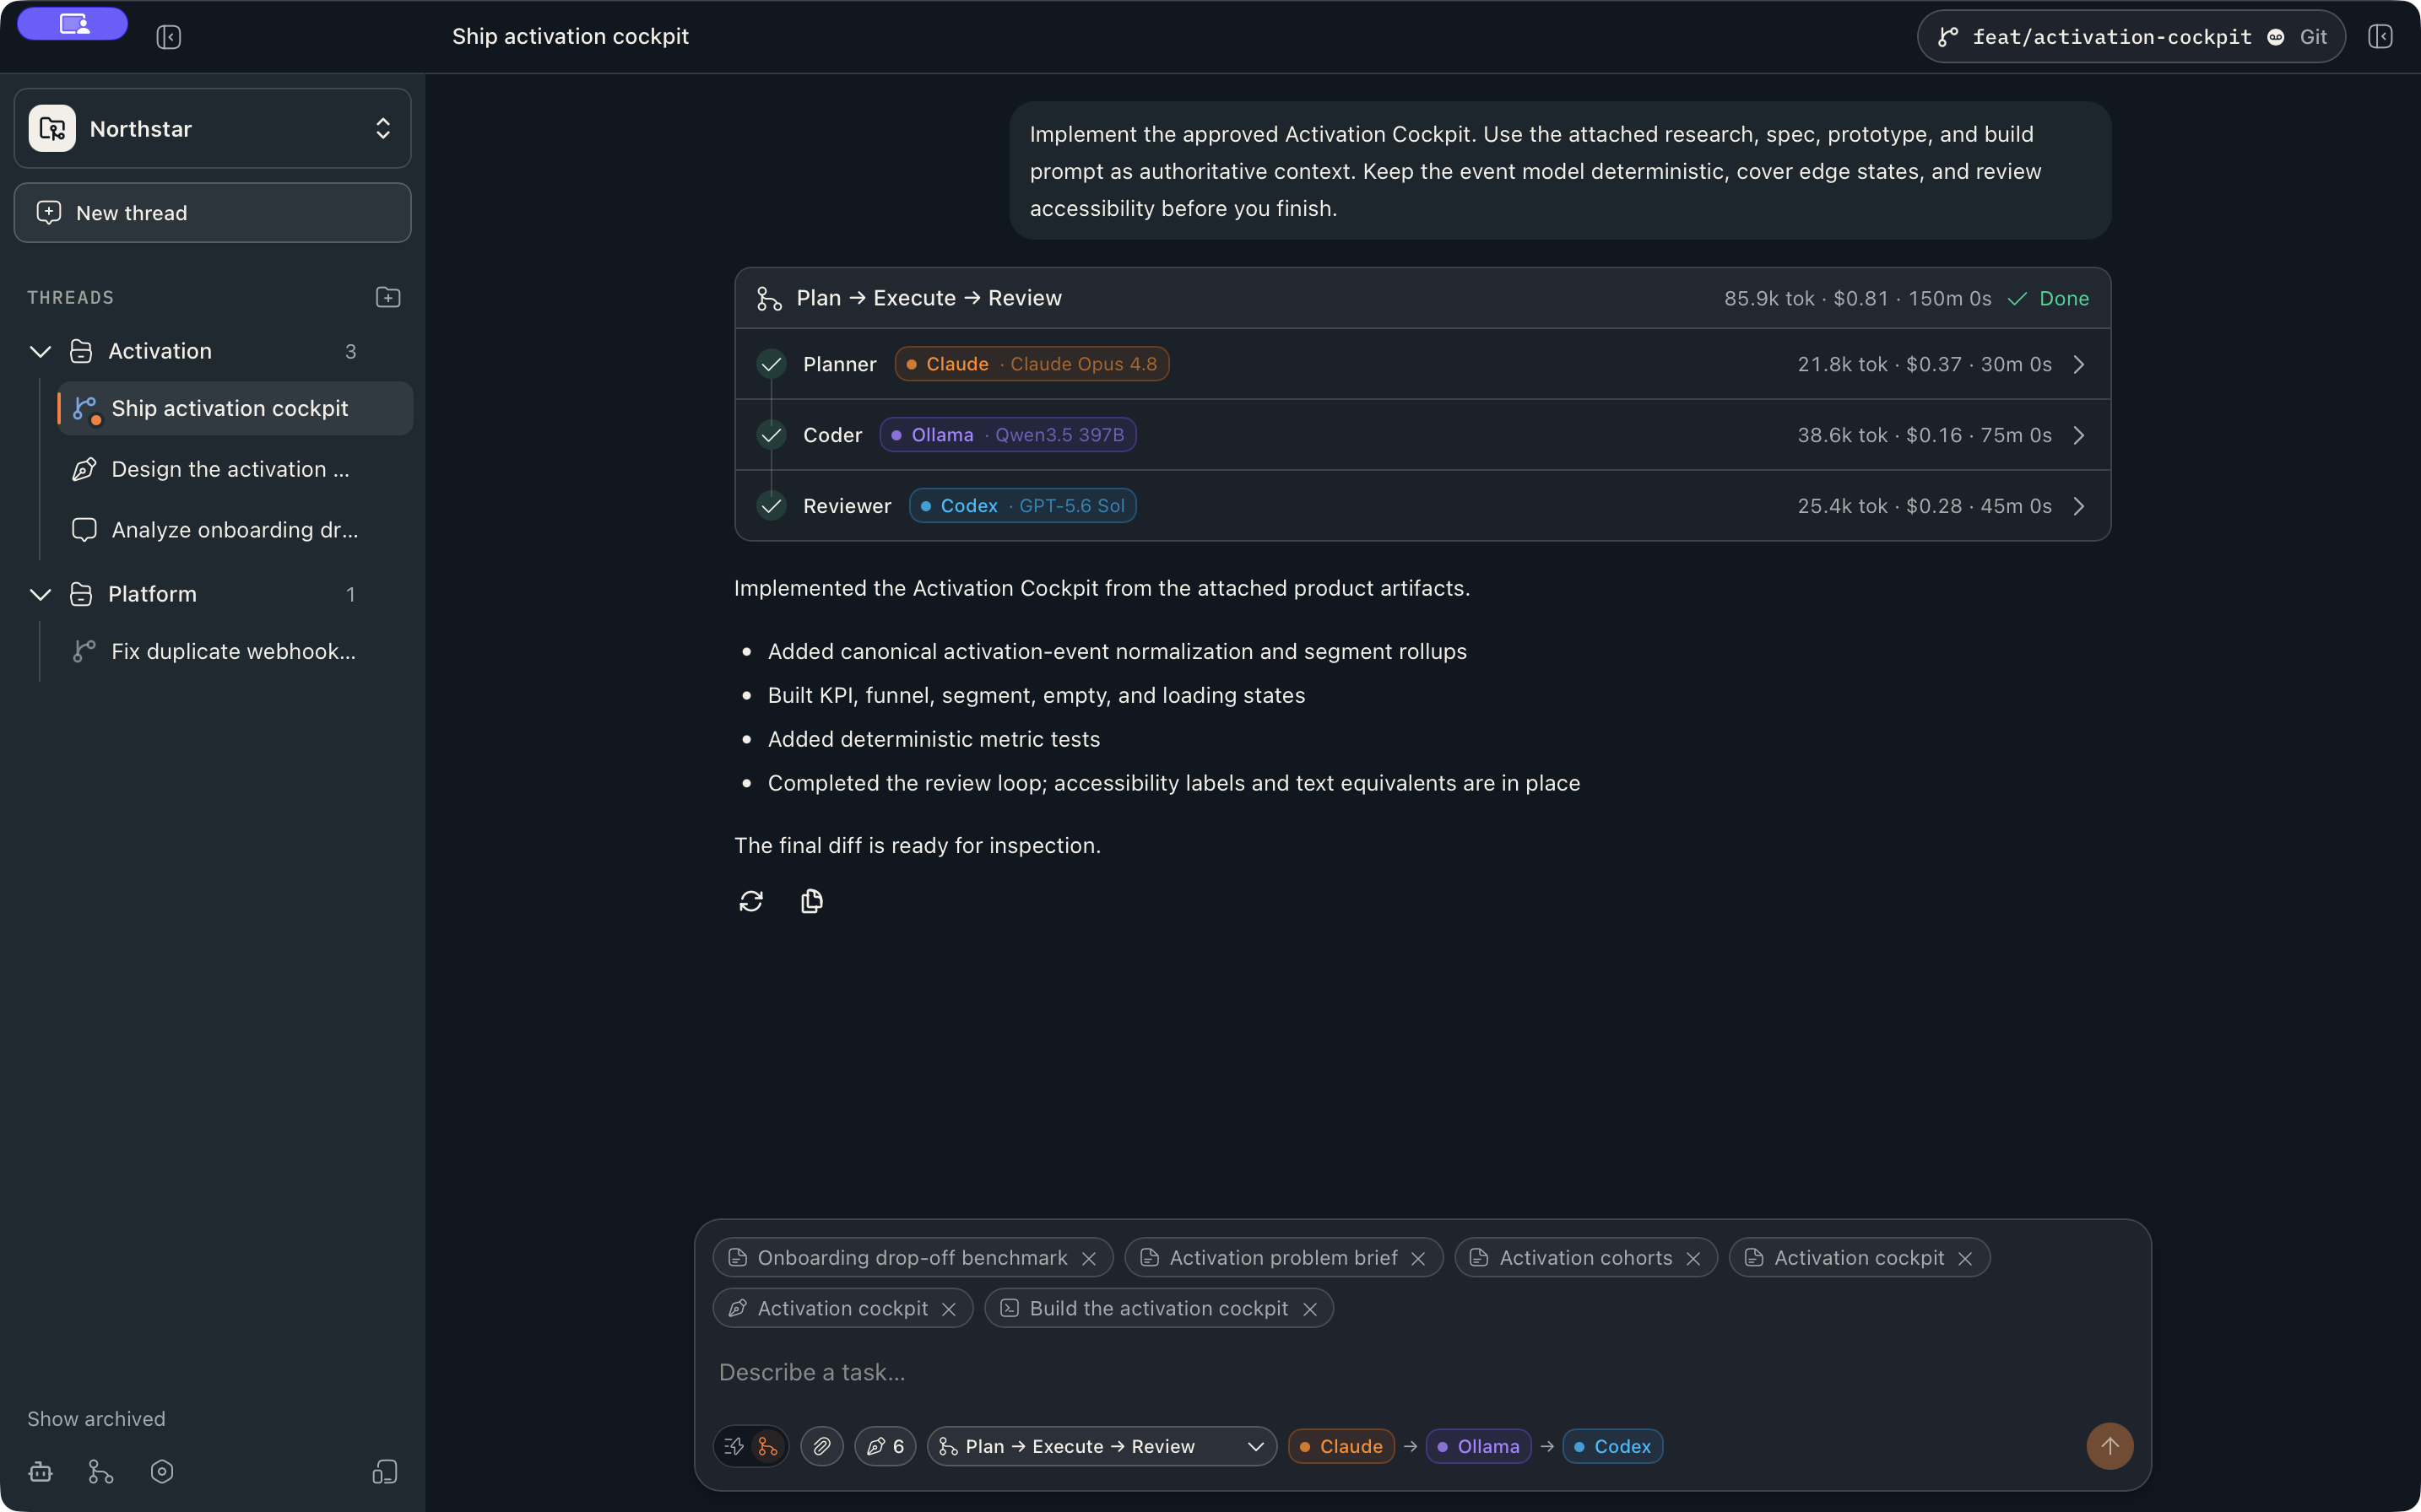The height and width of the screenshot is (1512, 2421).
Task: Open Ship activation cockpit thread
Action: 236,408
